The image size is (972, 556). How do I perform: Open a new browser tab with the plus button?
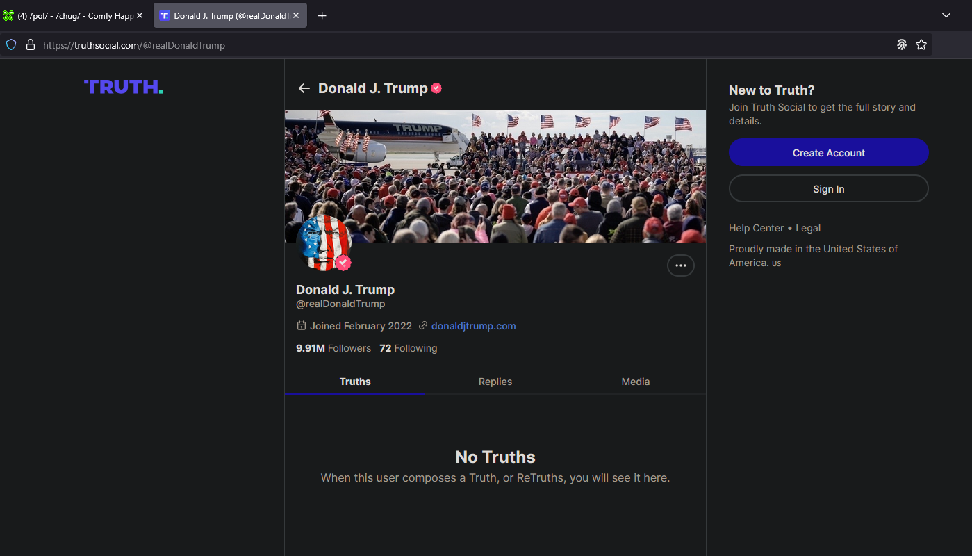[322, 15]
